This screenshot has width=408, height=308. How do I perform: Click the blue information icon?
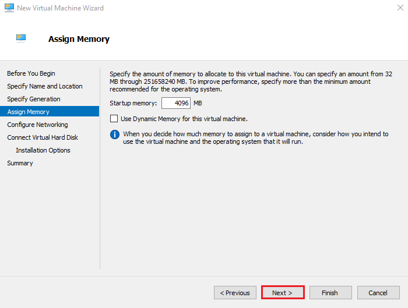(x=115, y=134)
